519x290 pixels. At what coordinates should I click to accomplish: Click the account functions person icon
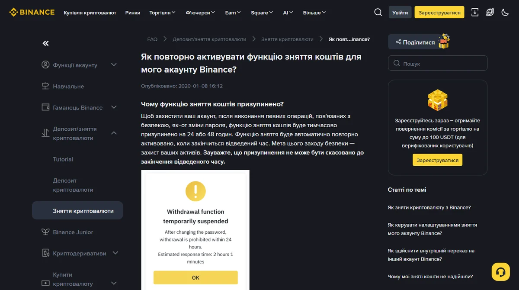tap(45, 65)
